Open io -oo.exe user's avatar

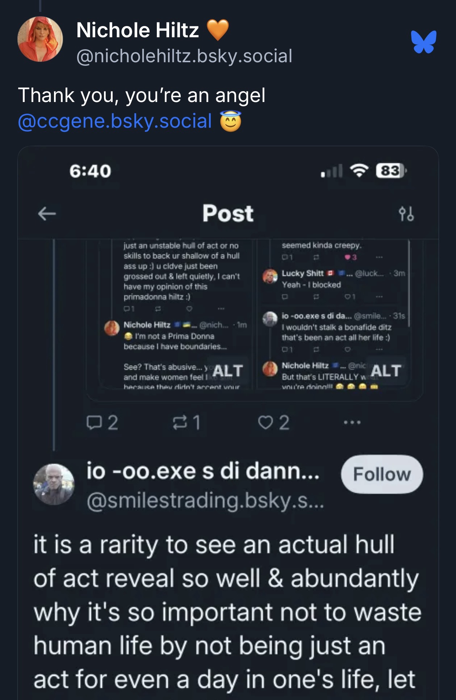[54, 484]
